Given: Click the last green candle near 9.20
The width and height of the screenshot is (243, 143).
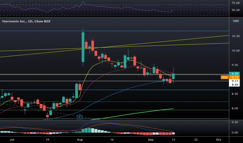Looking at the screenshot, I should coord(173,76).
